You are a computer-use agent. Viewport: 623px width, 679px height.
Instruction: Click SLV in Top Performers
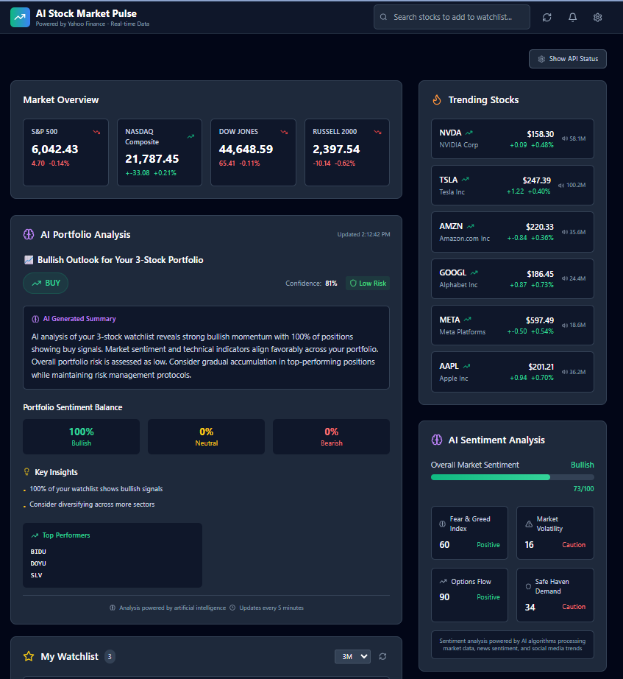(x=36, y=575)
